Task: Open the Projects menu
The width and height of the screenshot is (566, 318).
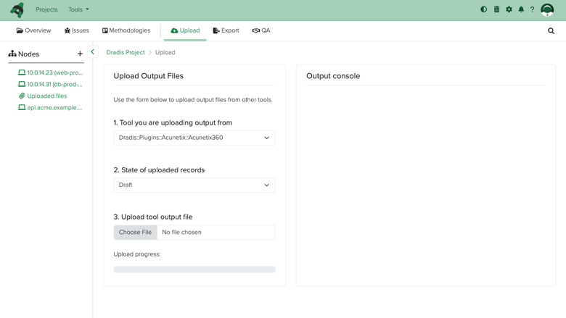Action: (x=46, y=9)
